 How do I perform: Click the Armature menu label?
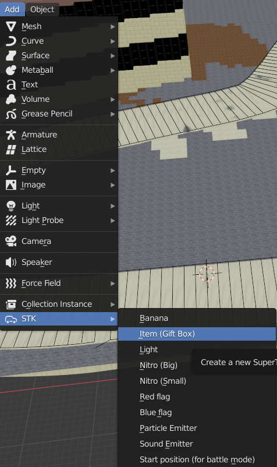39,135
